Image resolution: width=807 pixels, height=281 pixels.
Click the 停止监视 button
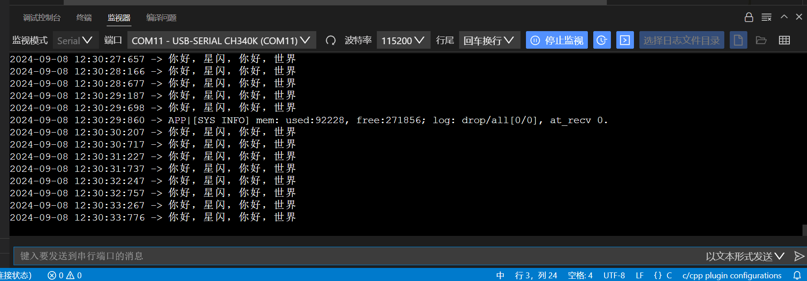pyautogui.click(x=557, y=40)
